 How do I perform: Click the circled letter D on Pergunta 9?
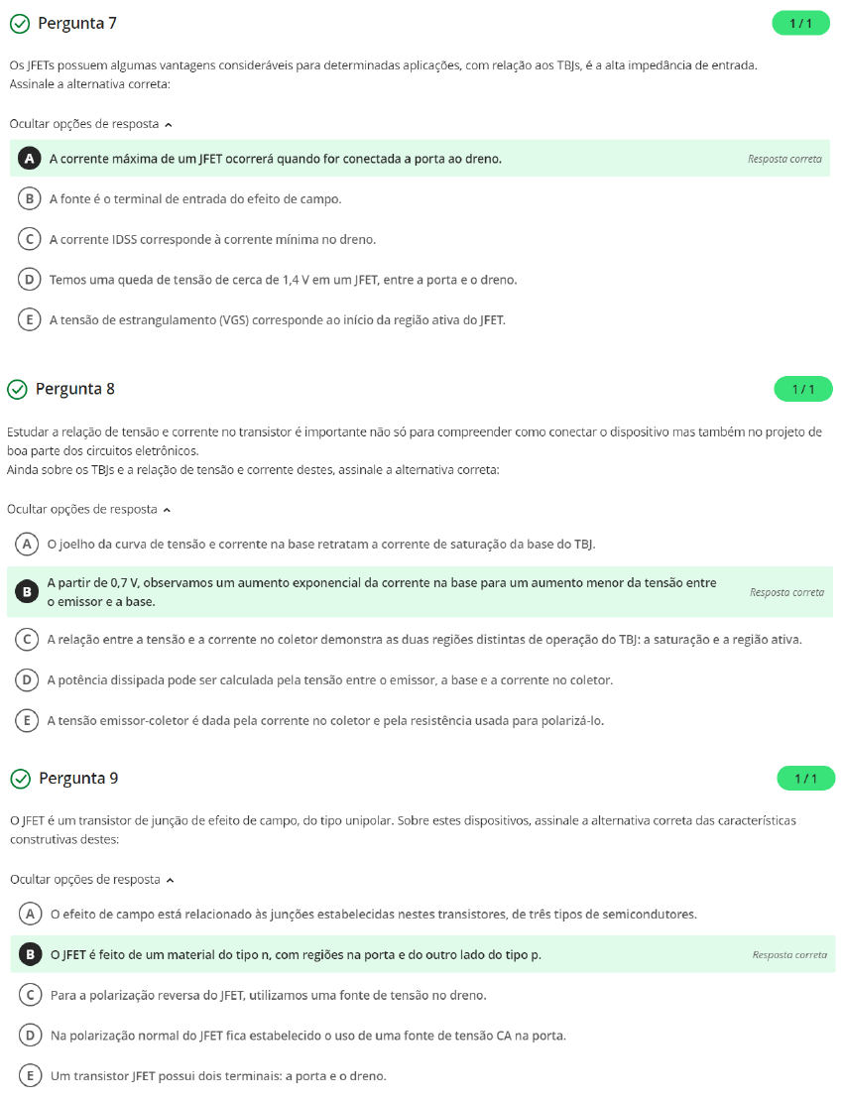tap(28, 1035)
